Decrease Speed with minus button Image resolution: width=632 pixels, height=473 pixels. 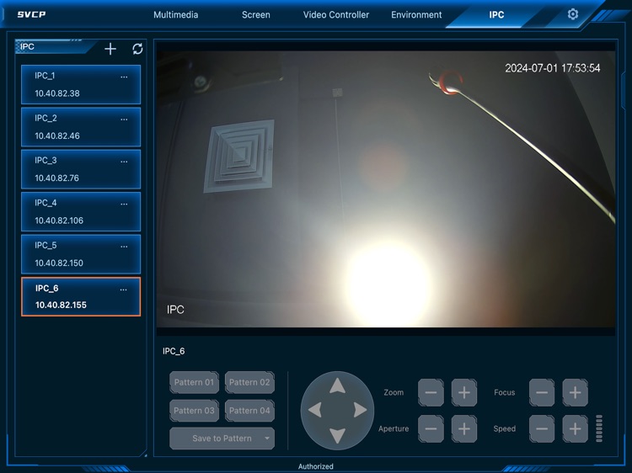click(542, 428)
